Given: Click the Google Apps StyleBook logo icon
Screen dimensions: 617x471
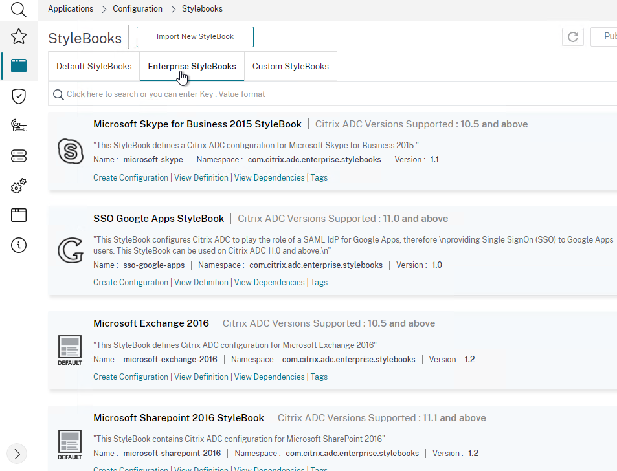Looking at the screenshot, I should click(x=71, y=250).
